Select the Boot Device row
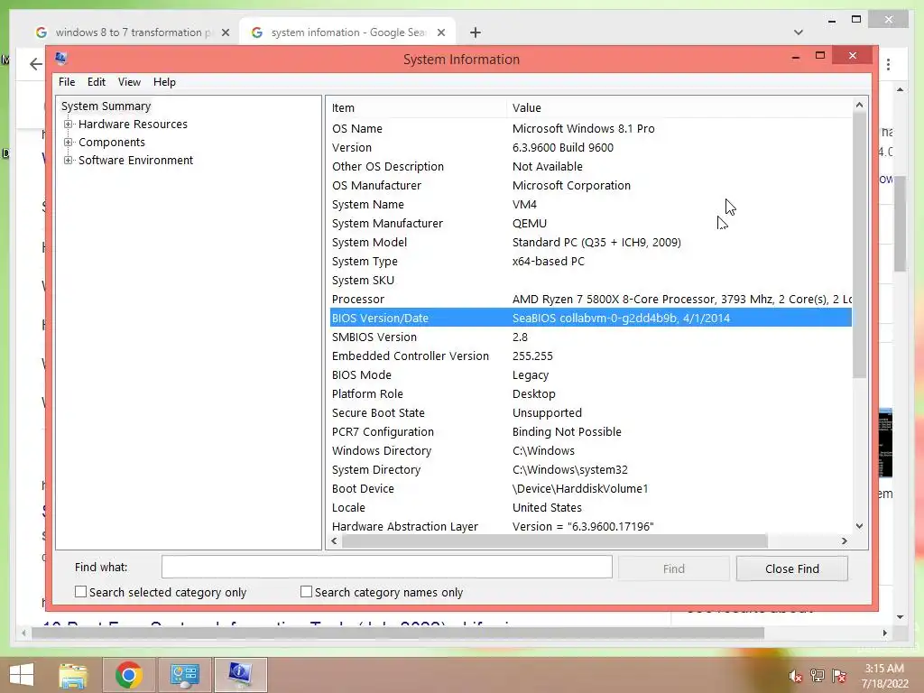The width and height of the screenshot is (924, 693). pyautogui.click(x=590, y=488)
